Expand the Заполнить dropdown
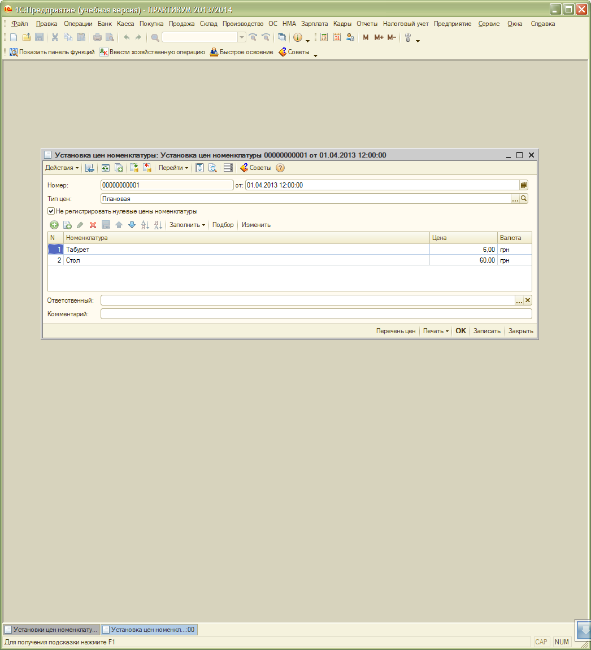This screenshot has width=591, height=650. 188,225
